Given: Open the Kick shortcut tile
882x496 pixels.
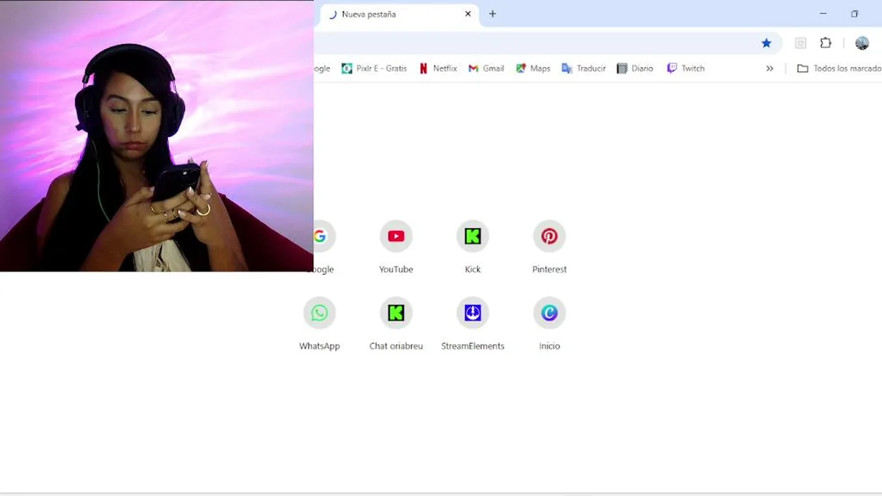Looking at the screenshot, I should (472, 248).
